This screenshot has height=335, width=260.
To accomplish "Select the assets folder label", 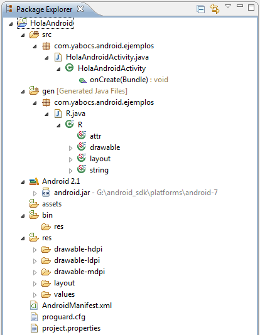I will pos(51,204).
